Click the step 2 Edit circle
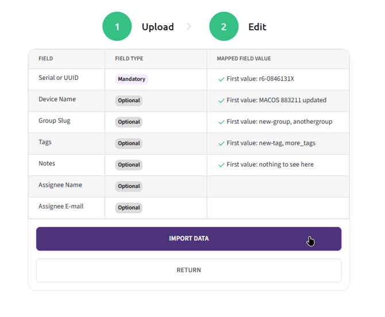 coord(224,27)
